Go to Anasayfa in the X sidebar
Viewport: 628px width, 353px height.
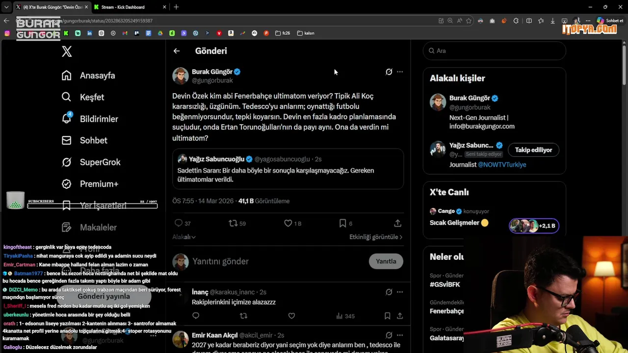coord(88,76)
